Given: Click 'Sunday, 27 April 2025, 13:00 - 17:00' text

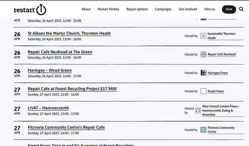Looking at the screenshot, I should [53, 114].
